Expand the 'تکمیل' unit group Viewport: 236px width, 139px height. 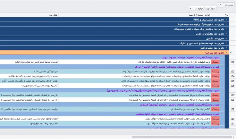pyautogui.click(x=227, y=38)
